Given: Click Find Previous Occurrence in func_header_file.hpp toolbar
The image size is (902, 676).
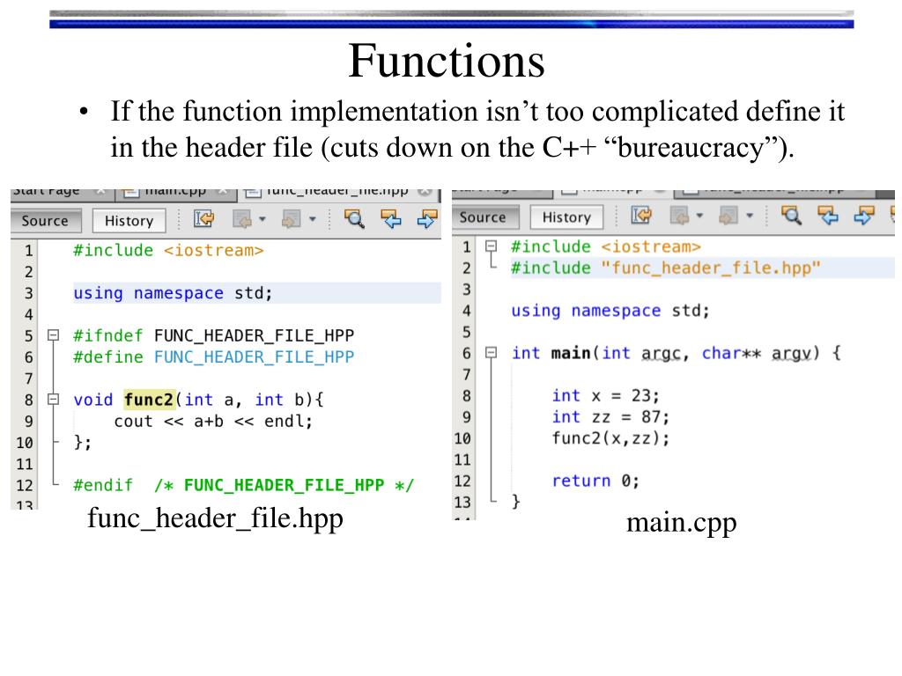Looking at the screenshot, I should pyautogui.click(x=391, y=219).
